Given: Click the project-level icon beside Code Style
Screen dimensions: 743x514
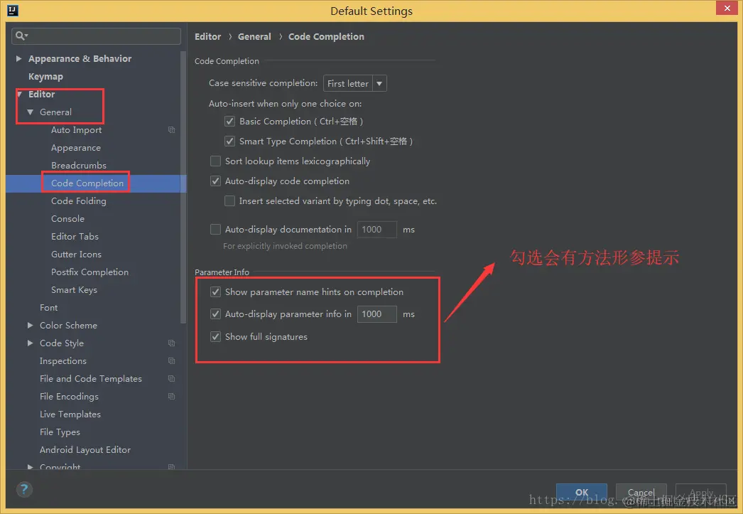Looking at the screenshot, I should coord(171,343).
